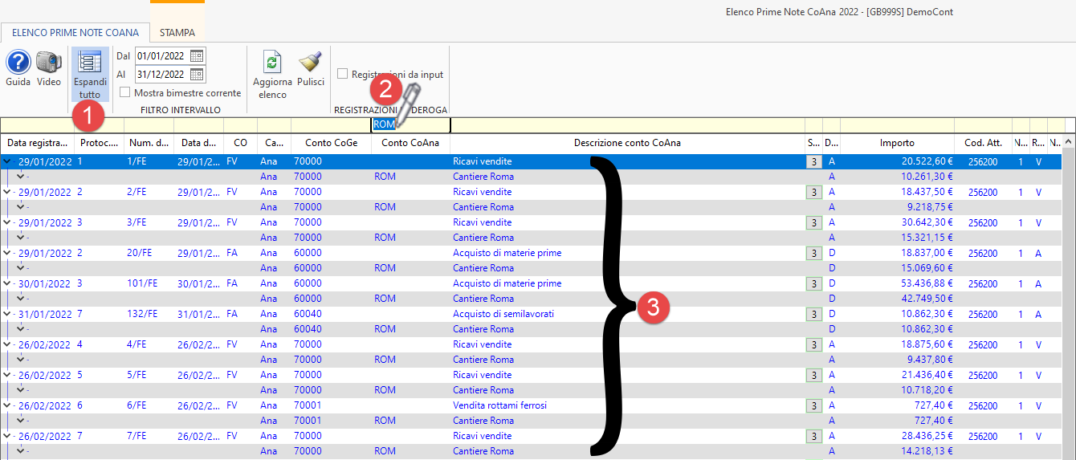Viewport: 1076px width, 460px height.
Task: Toggle Mostra bimestre corrente checkbox
Action: (x=126, y=93)
